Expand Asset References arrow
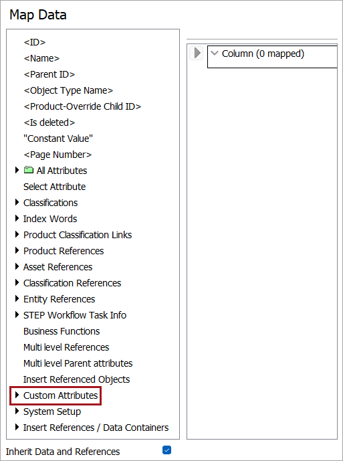Screen dimensions: 343x461 point(17,266)
